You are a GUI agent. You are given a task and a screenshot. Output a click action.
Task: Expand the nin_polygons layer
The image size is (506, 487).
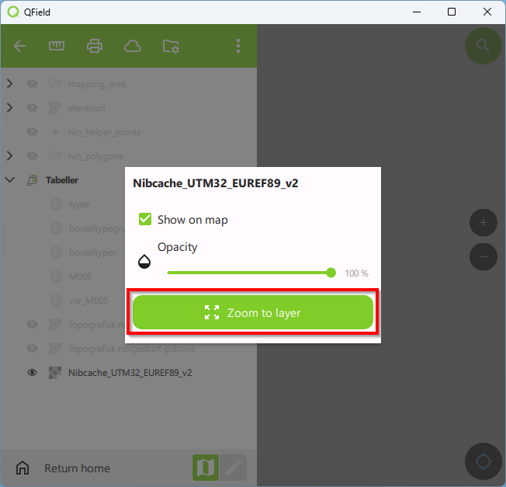point(10,156)
